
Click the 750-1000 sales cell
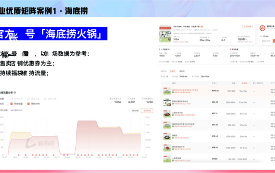[231, 91]
